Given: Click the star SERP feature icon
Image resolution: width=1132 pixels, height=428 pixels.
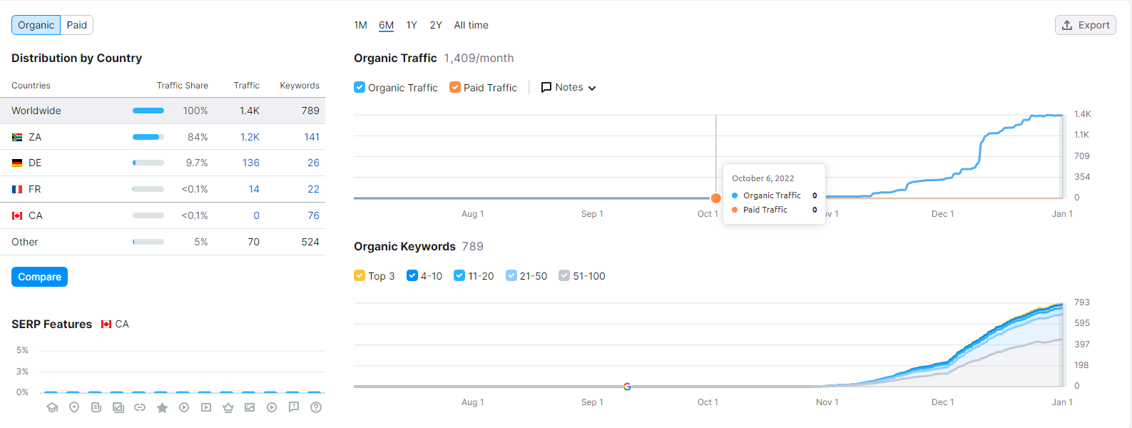Looking at the screenshot, I should 162,407.
